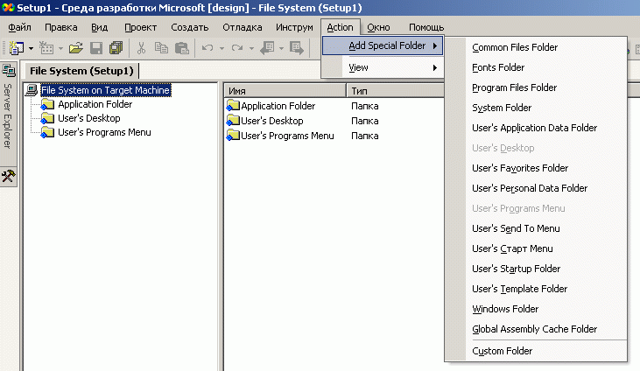This screenshot has height=371, width=640.
Task: Select Add Special Folder submenu entry
Action: tap(383, 45)
